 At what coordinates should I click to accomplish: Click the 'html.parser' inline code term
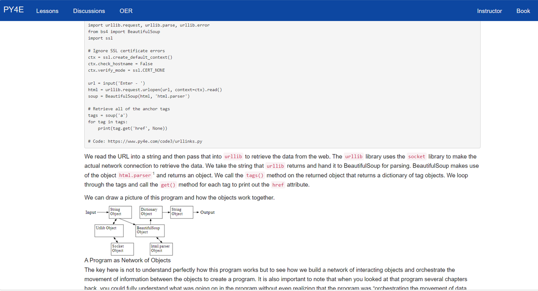pos(134,175)
